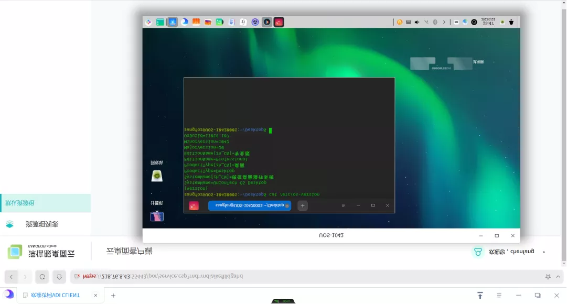Click the browser refresh button

42,277
